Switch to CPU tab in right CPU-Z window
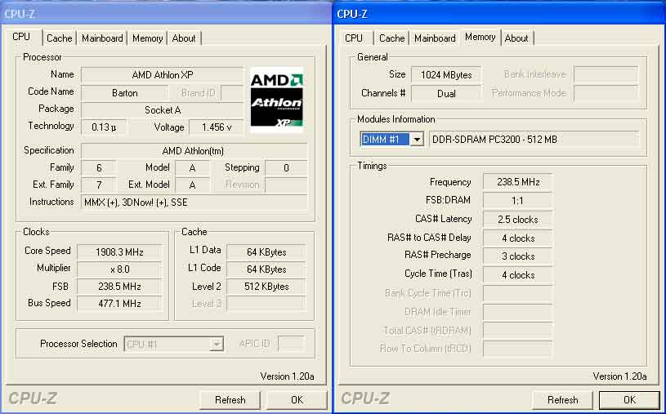 pyautogui.click(x=354, y=38)
